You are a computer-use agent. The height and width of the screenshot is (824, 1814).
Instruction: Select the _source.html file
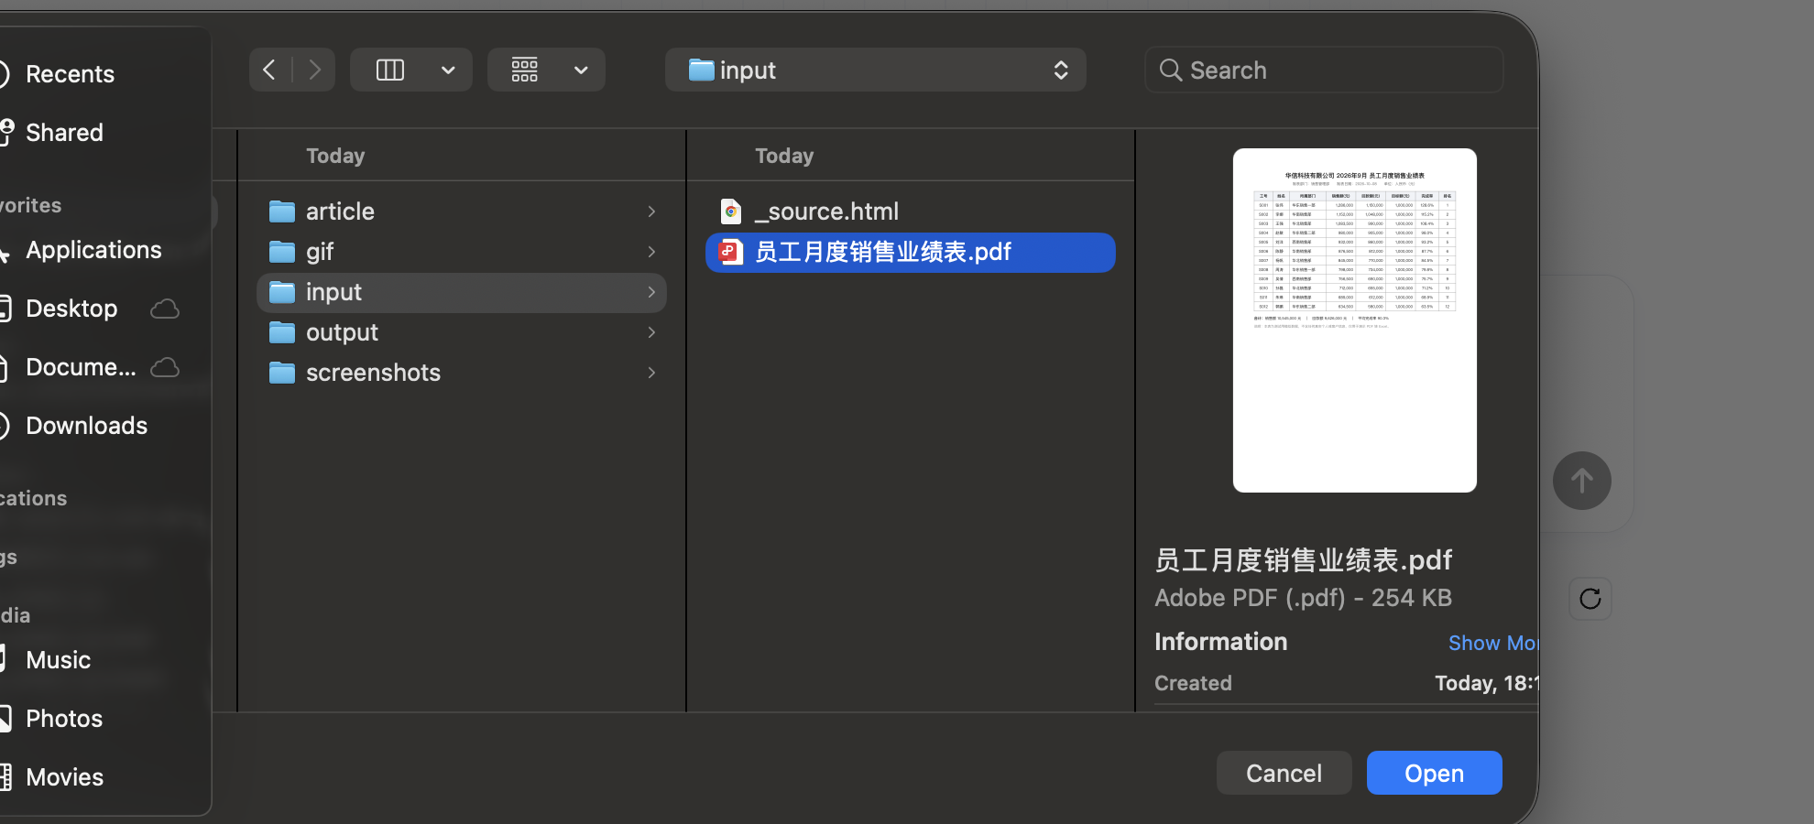tap(911, 211)
